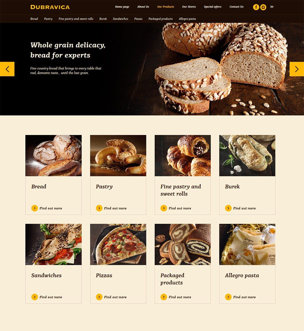This screenshot has height=331, width=304.
Task: Click the Bread card's yellow arrow icon
Action: [35, 208]
